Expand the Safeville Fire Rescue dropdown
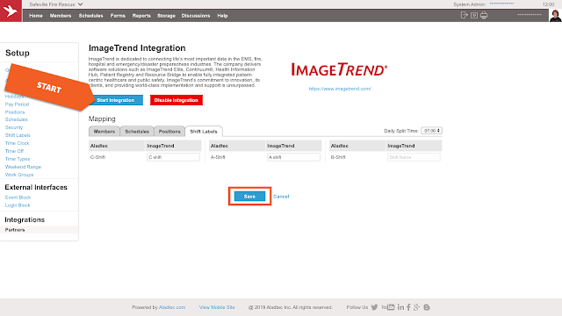562x316 pixels. tap(56, 4)
